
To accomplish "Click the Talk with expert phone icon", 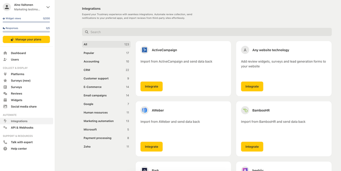I will pos(5,142).
